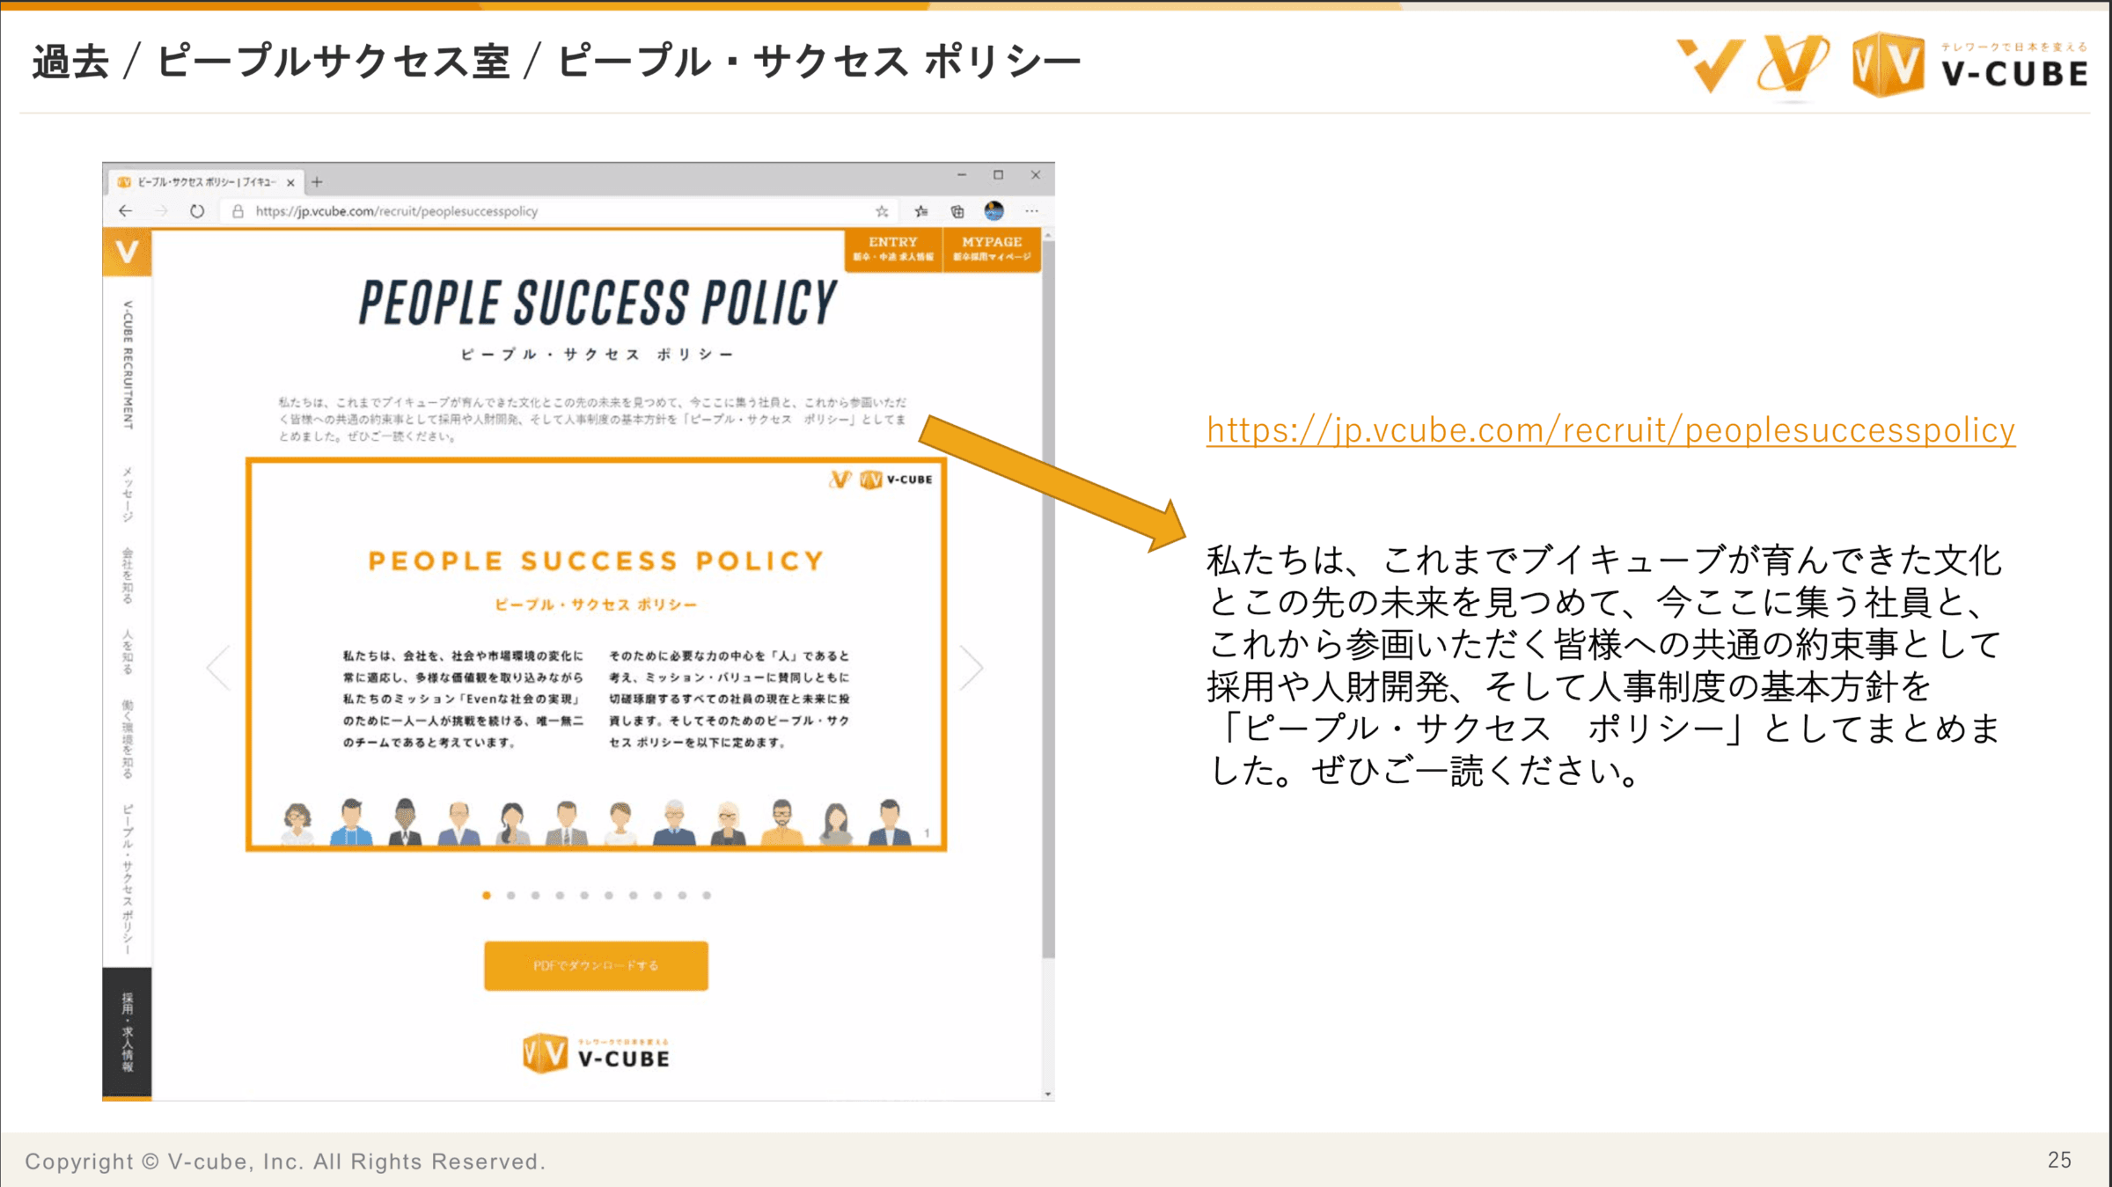The width and height of the screenshot is (2112, 1187).
Task: Click the browser profile avatar icon
Action: pos(994,210)
